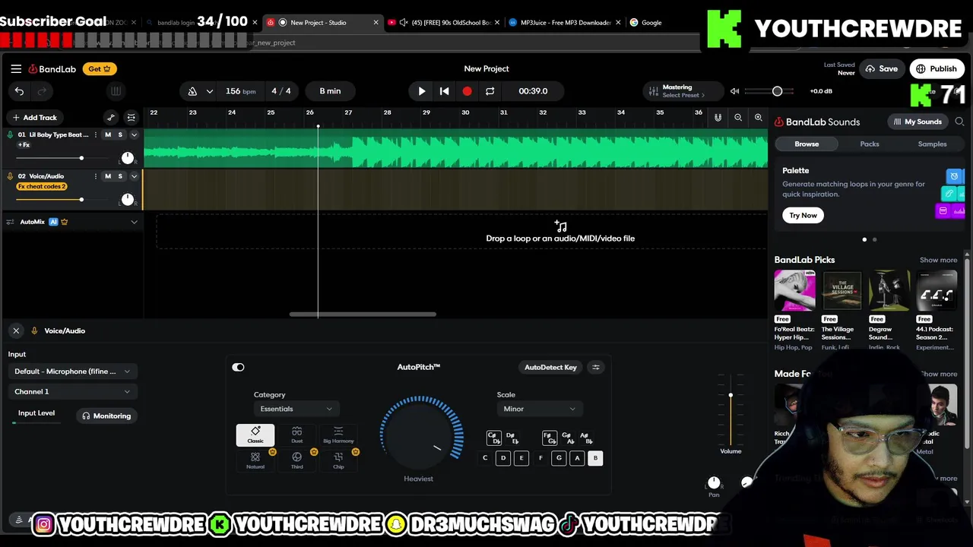Toggle the C#/Db scale note
This screenshot has height=547, width=973.
[x=493, y=438]
